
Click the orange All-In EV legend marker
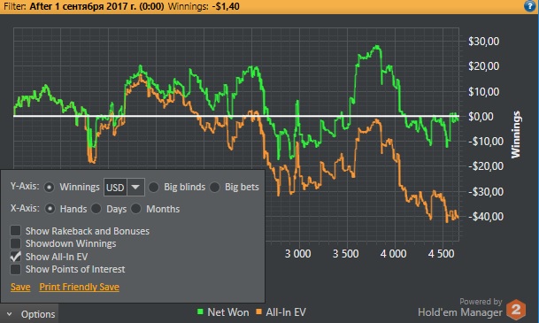pyautogui.click(x=258, y=311)
